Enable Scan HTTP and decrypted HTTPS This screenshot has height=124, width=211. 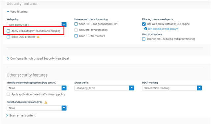pyautogui.click(x=76, y=24)
